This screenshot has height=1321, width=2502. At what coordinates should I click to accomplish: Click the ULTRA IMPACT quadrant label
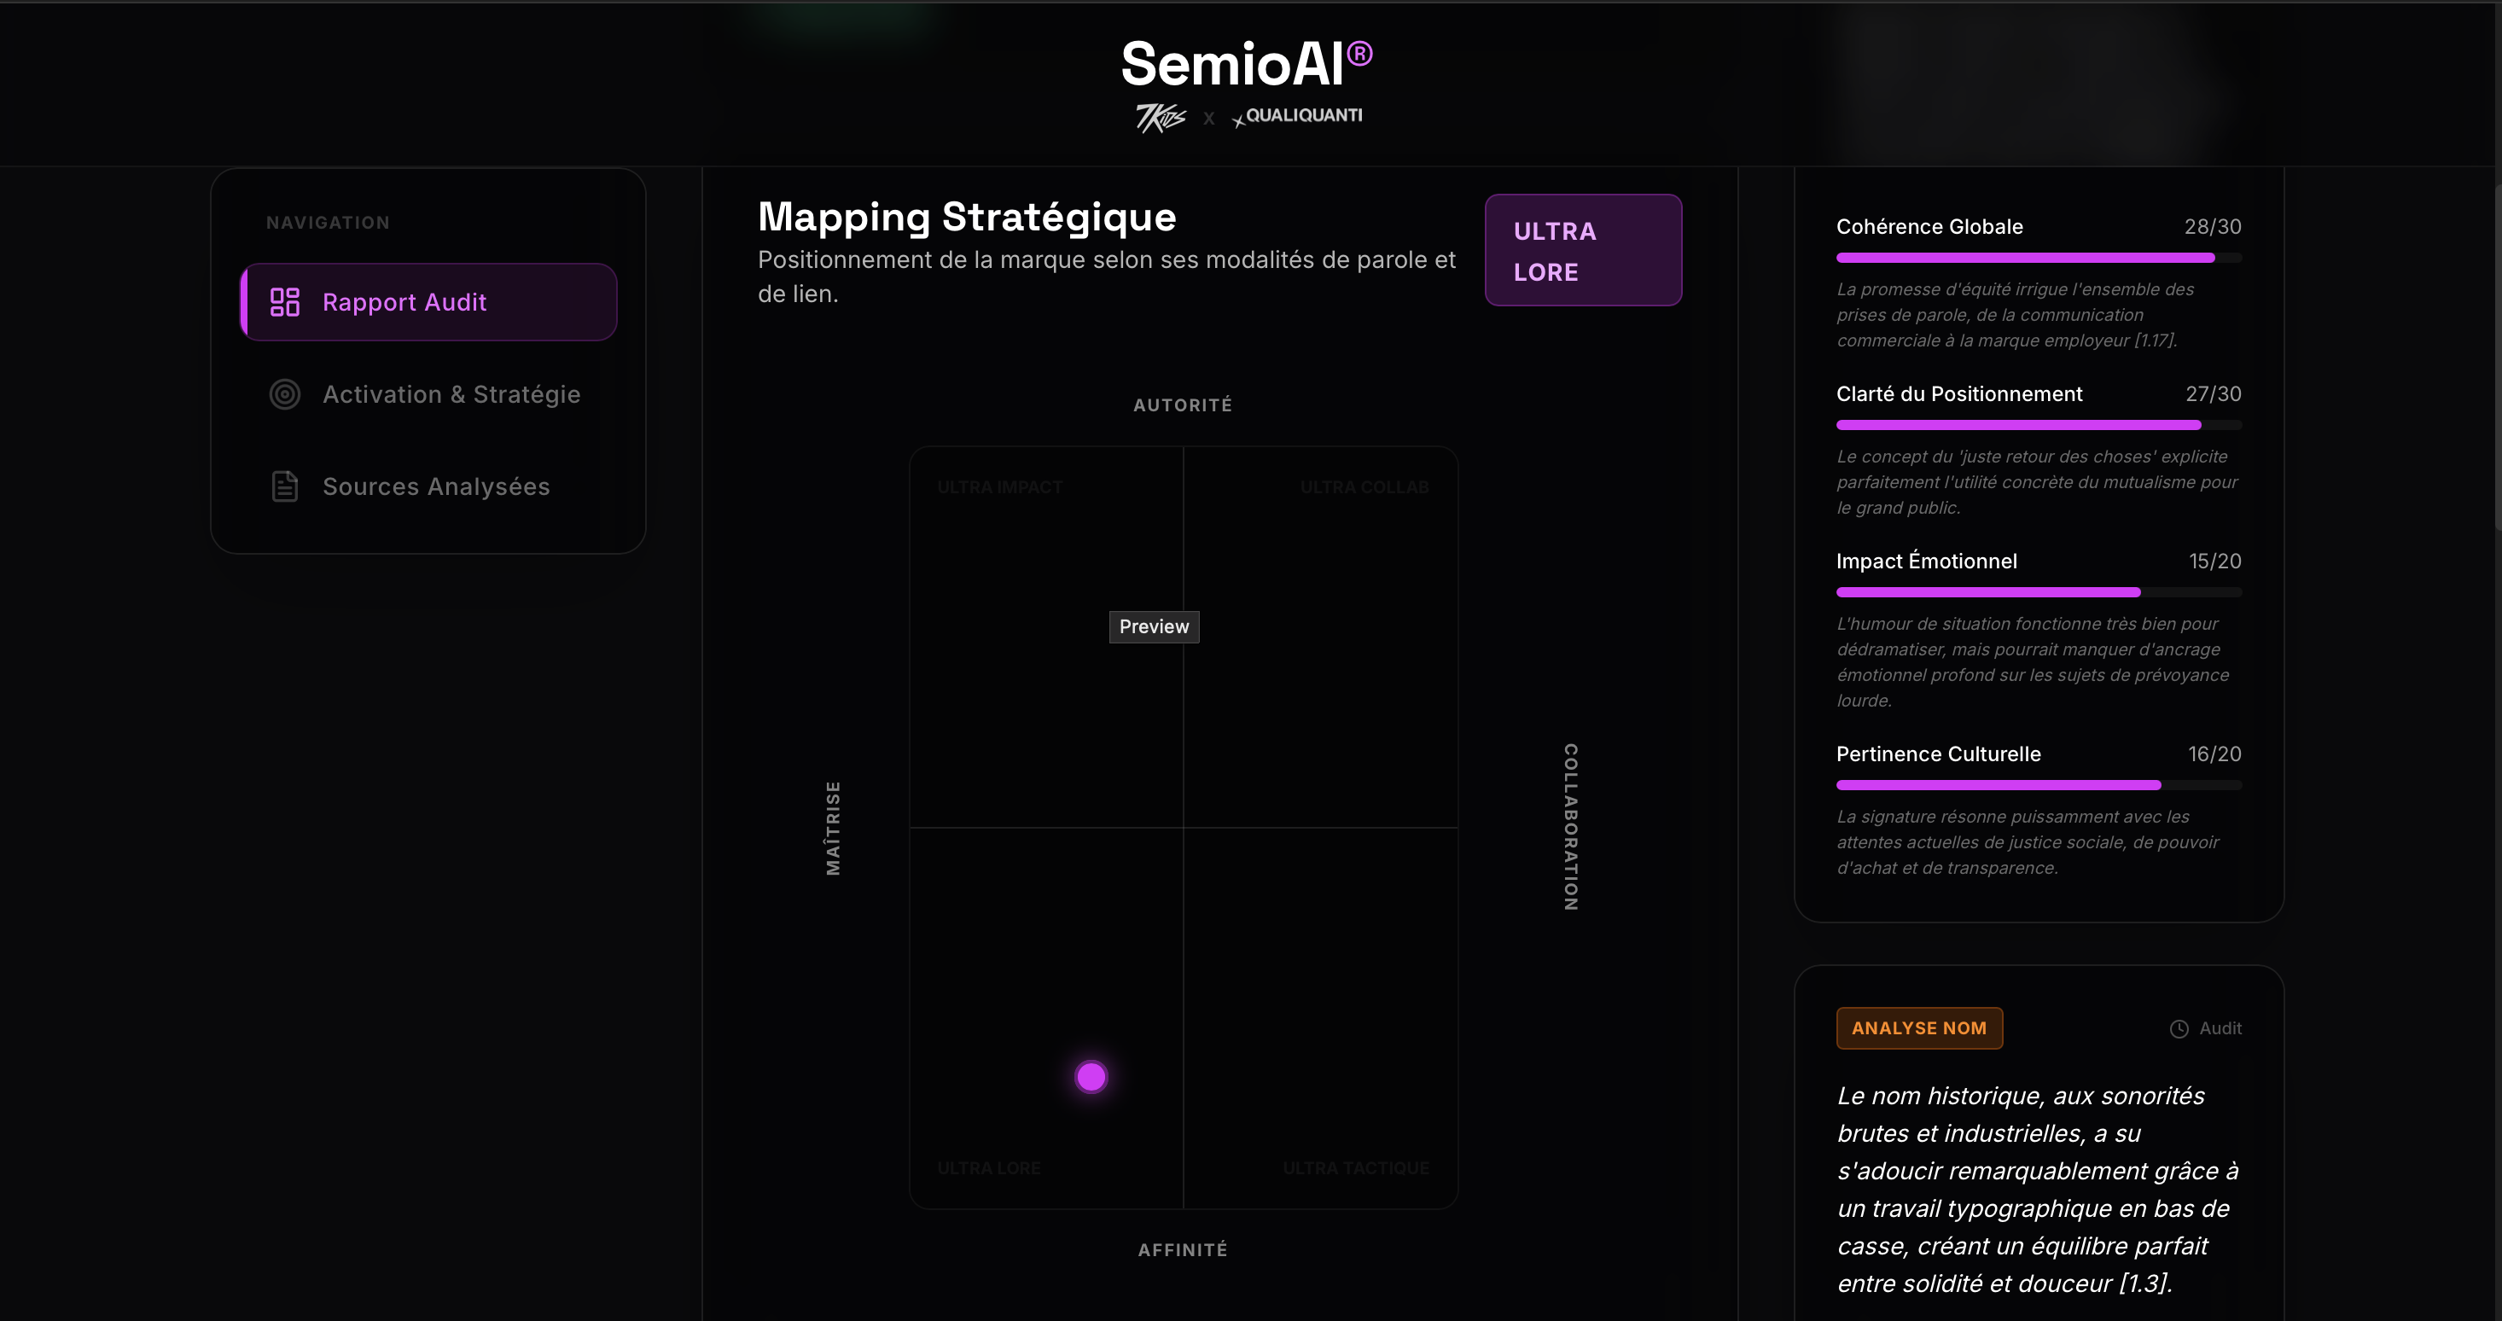click(x=999, y=487)
